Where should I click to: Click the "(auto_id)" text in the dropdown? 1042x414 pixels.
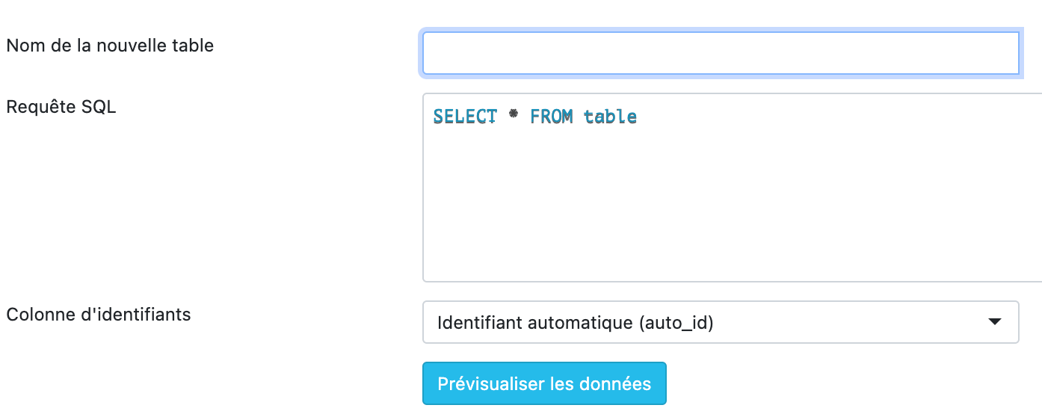676,323
